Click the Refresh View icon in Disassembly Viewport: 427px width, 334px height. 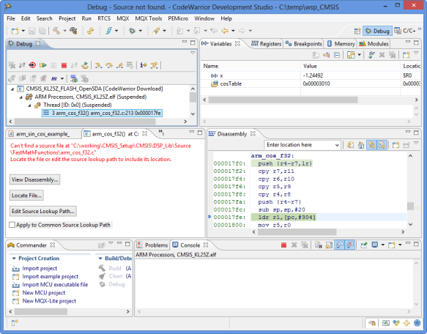click(x=351, y=145)
